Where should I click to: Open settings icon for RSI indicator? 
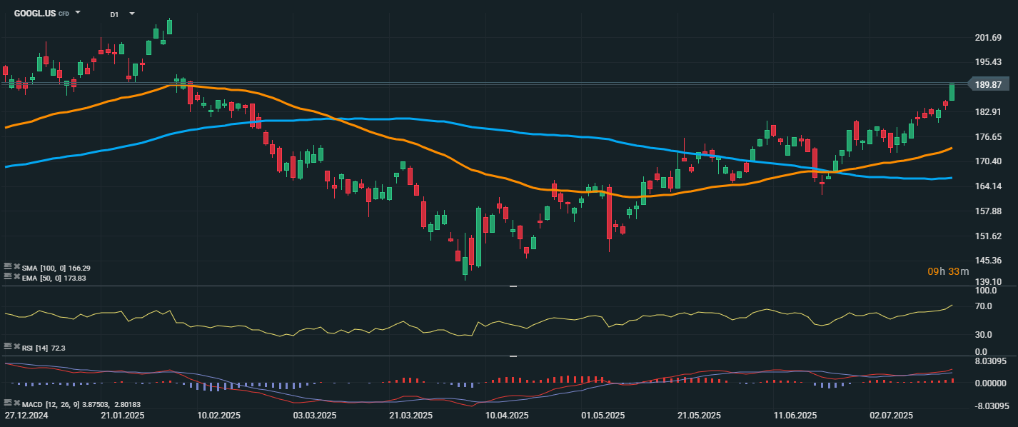point(8,346)
